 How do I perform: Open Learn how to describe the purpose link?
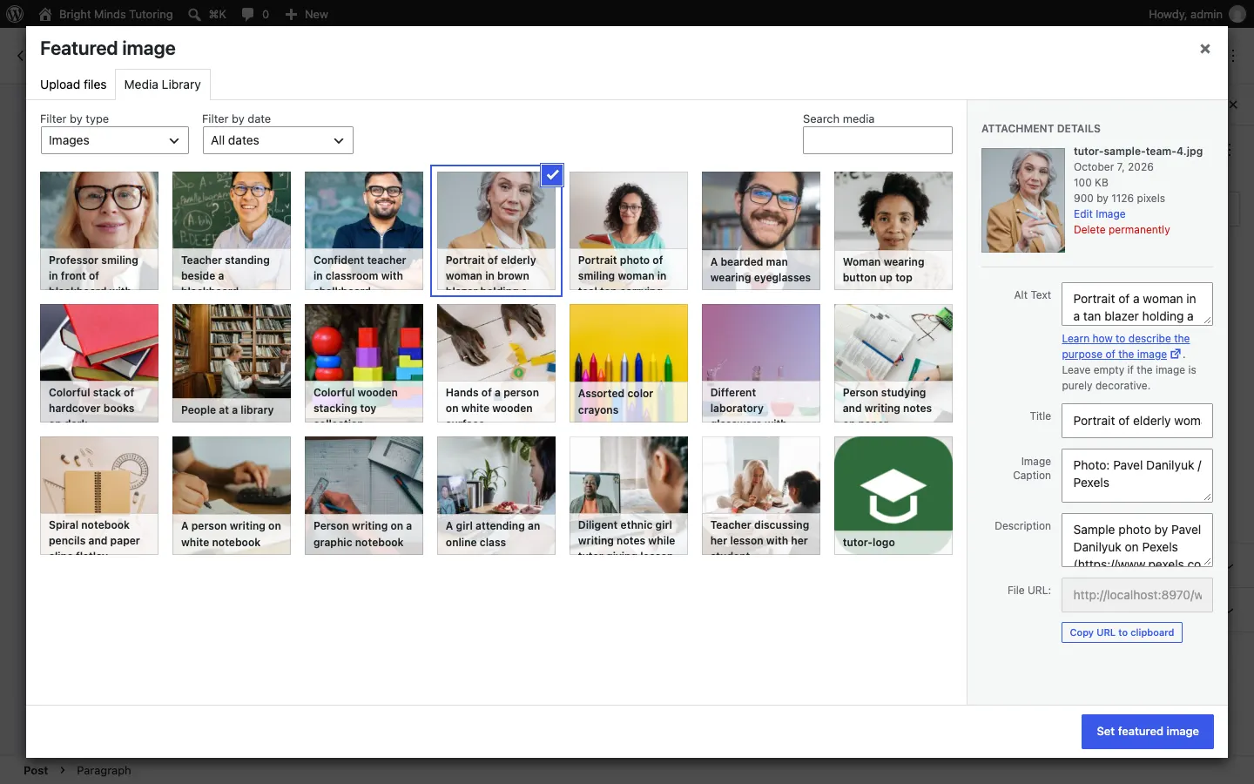1125,347
